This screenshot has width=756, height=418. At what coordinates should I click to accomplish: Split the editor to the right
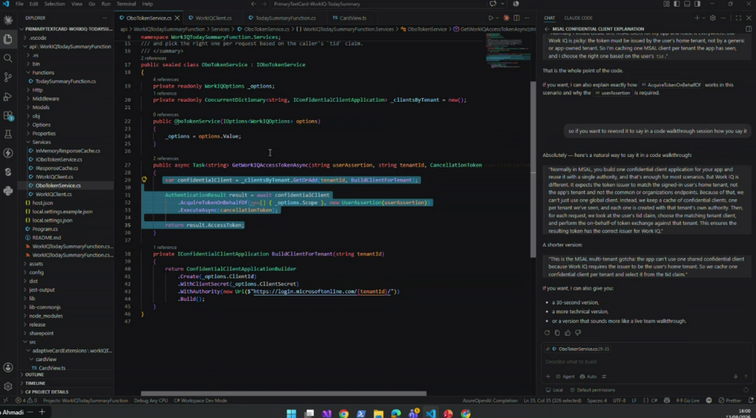(516, 18)
